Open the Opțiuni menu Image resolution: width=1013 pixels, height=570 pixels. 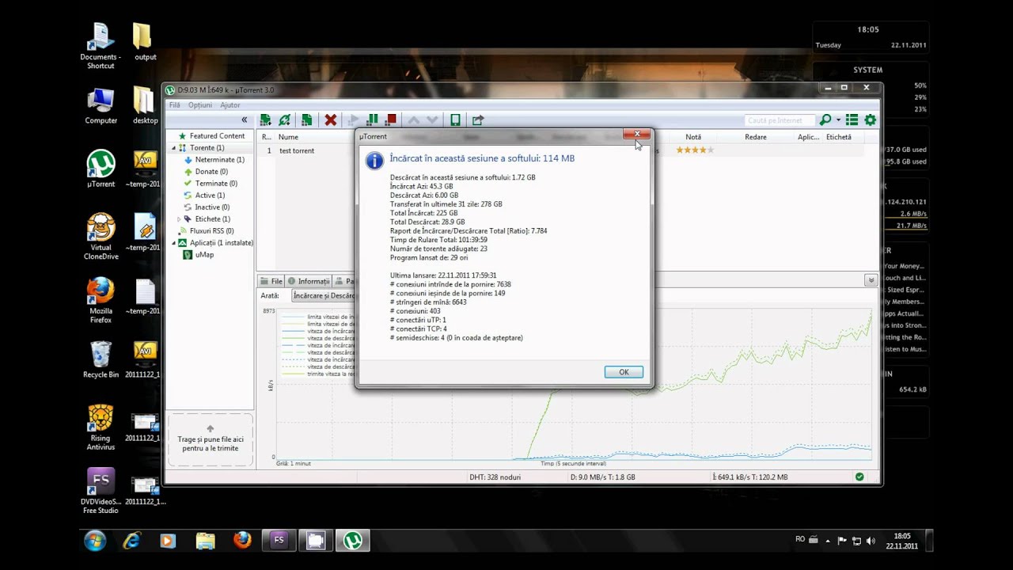(x=199, y=105)
